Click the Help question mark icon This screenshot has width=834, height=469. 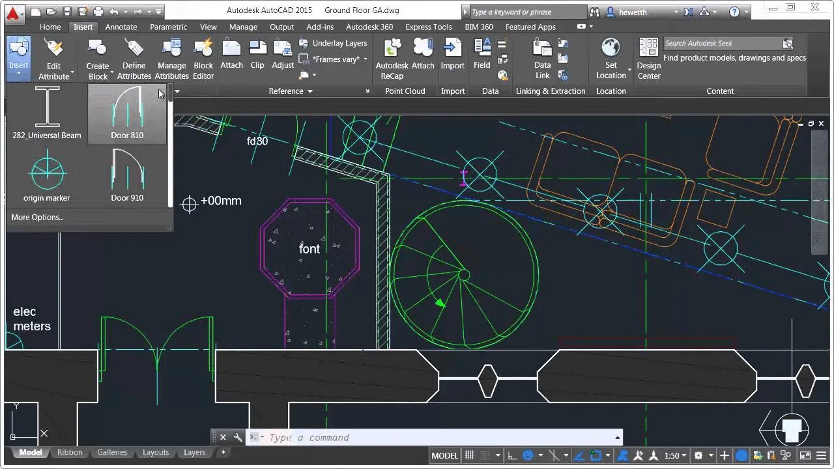[734, 12]
